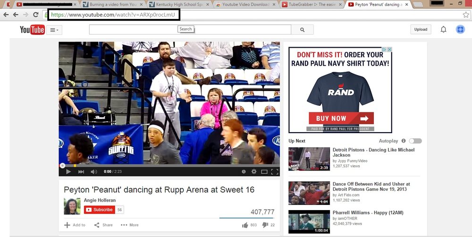Toggle the Autoplay switch
The width and height of the screenshot is (472, 237).
(x=415, y=141)
